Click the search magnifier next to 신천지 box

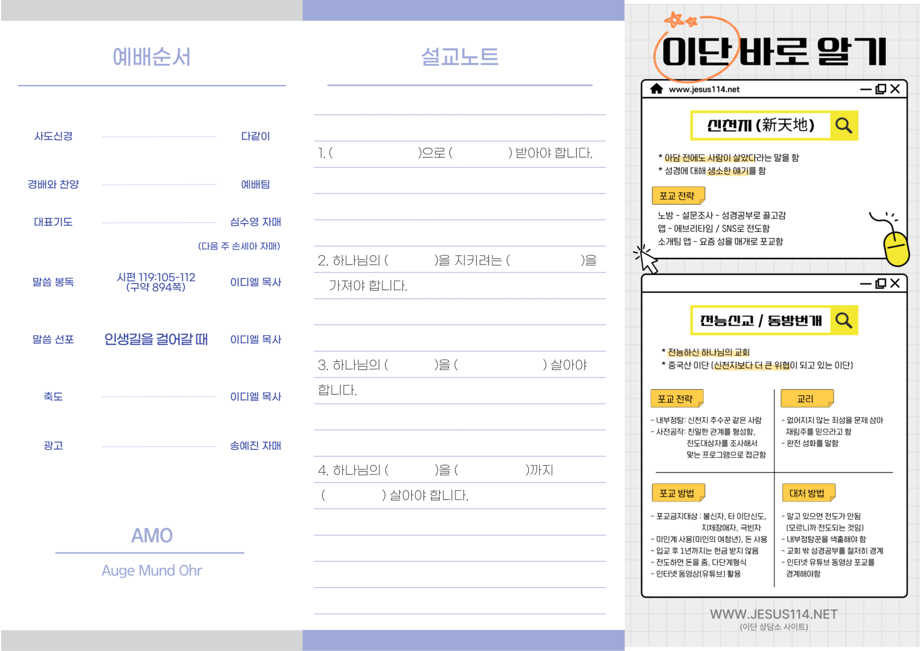844,125
